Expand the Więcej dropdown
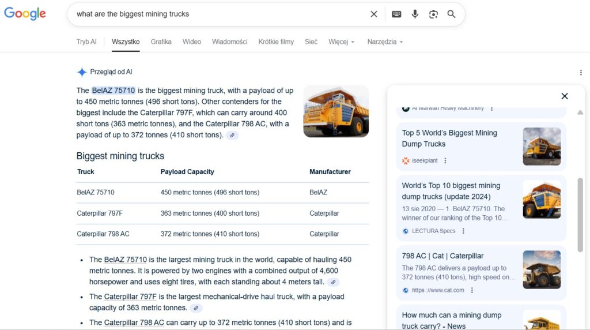The height and width of the screenshot is (330, 590). pyautogui.click(x=341, y=42)
